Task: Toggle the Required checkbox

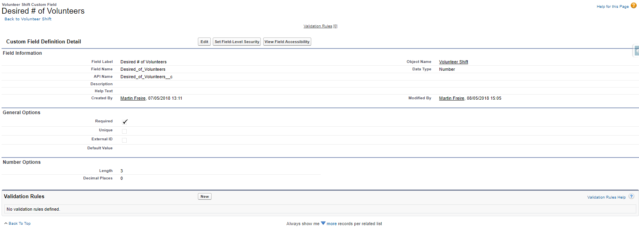Action: [x=125, y=122]
